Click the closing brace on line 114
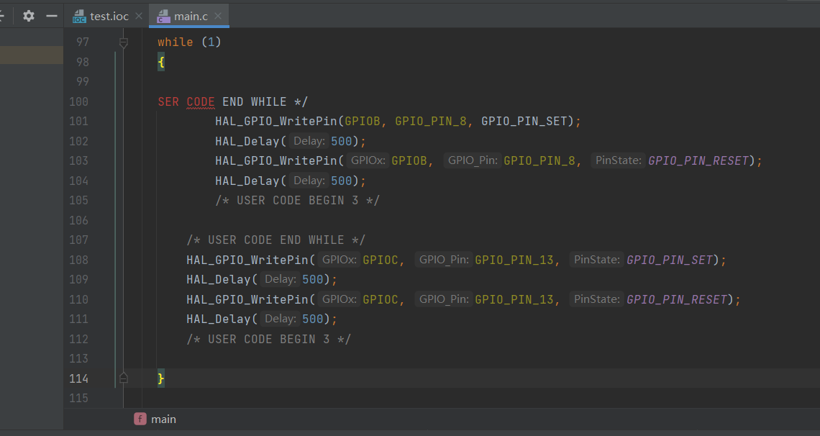The width and height of the screenshot is (820, 436). [161, 378]
